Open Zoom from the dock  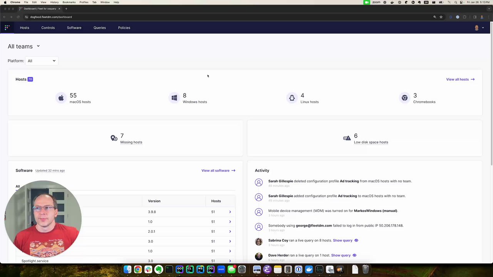click(x=221, y=269)
